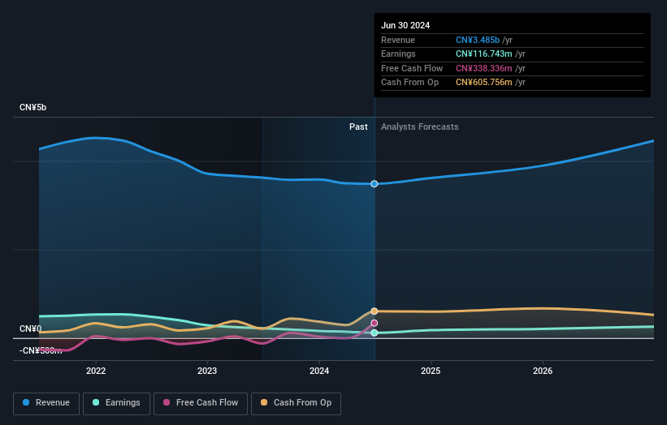Select the 2022 x-axis label

(96, 371)
